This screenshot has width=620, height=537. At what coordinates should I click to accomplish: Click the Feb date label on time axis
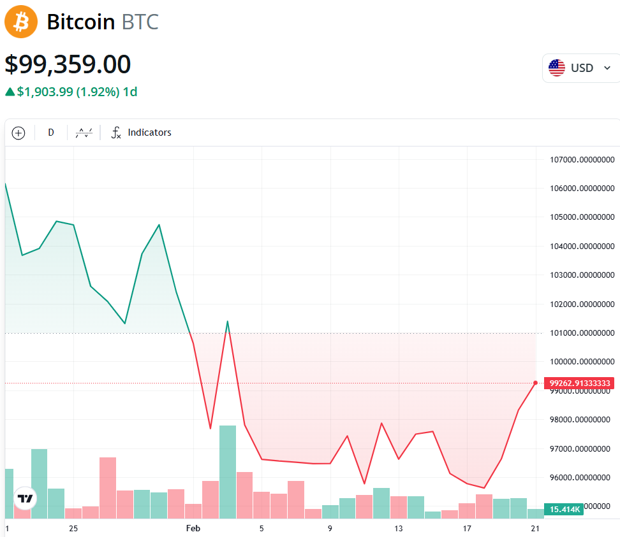(193, 528)
